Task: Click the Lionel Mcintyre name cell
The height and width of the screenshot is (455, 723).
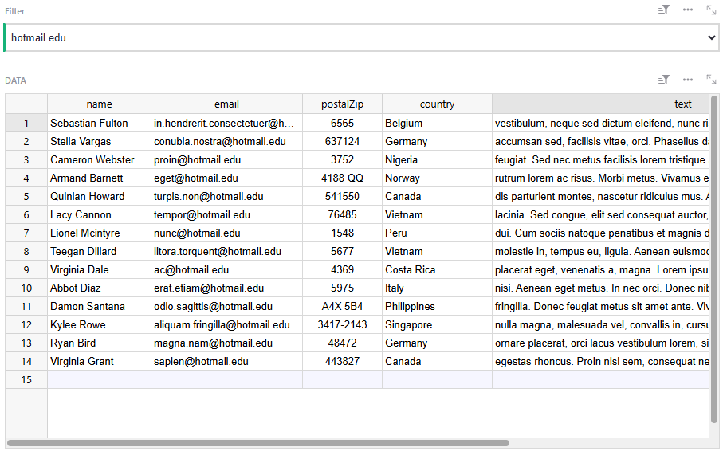Action: [99, 233]
